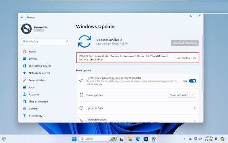
Task: Click Download & install all button
Action: point(185,43)
